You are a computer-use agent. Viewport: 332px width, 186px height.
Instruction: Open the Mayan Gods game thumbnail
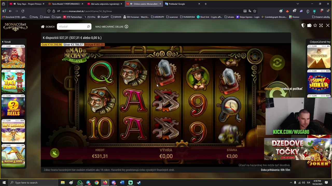point(13,156)
